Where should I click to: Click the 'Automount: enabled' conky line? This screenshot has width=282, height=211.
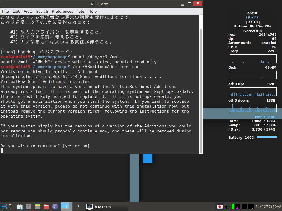[252, 43]
